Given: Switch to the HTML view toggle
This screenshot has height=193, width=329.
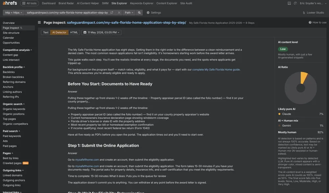Looking at the screenshot, I should [74, 32].
